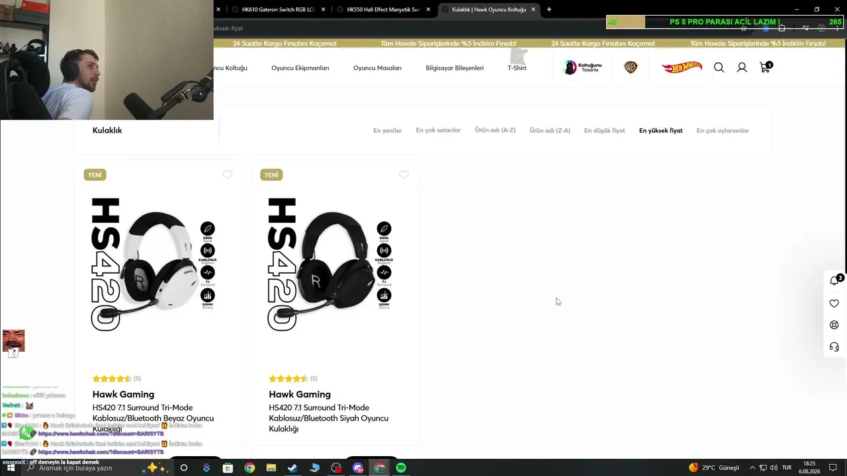Sort products by En yeniler
This screenshot has height=476, width=847.
[387, 131]
